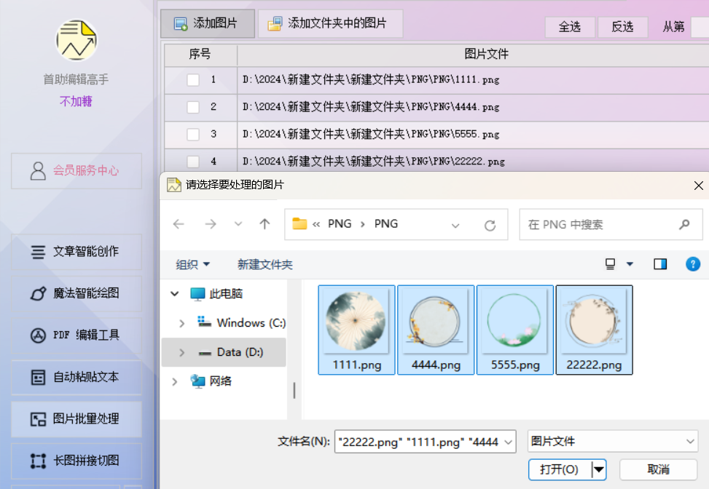The width and height of the screenshot is (709, 489).
Task: Open 长图拼接切图 in sidebar
Action: click(x=77, y=461)
